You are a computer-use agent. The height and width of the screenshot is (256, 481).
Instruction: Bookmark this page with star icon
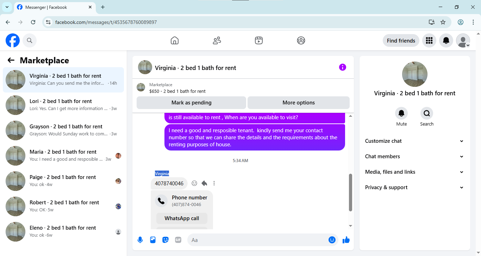[443, 22]
